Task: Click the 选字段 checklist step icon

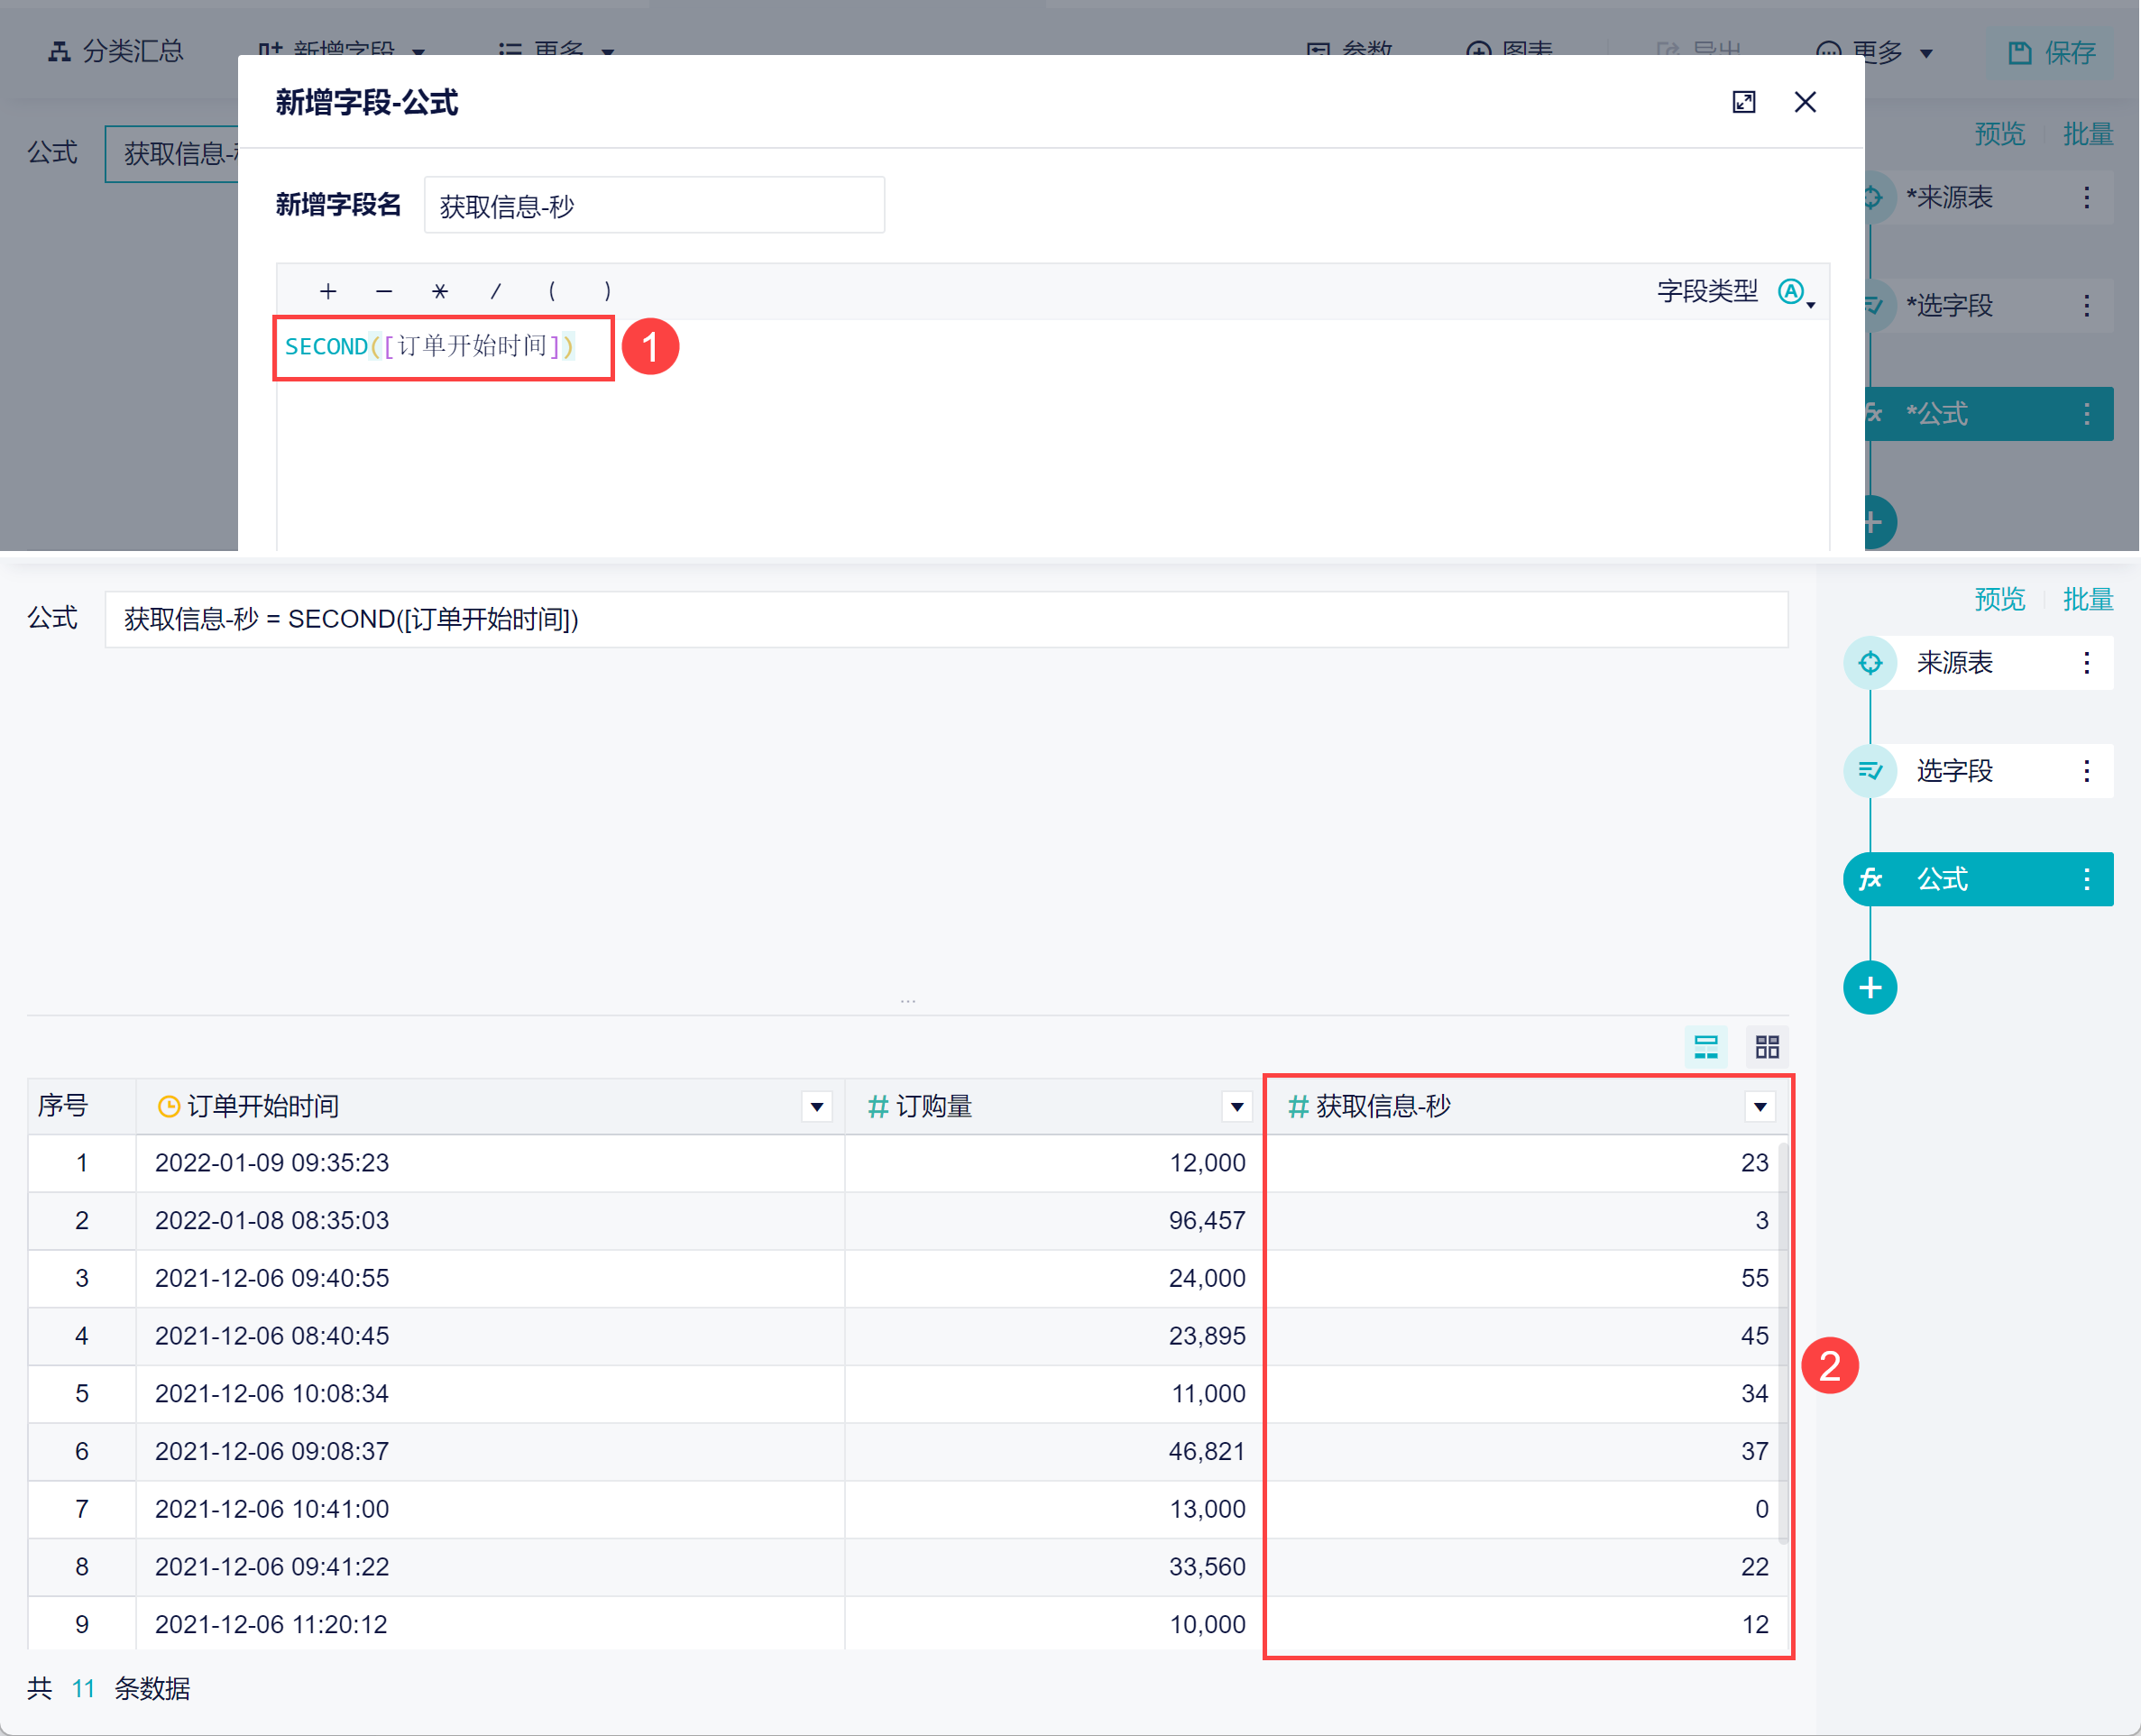Action: [1870, 770]
